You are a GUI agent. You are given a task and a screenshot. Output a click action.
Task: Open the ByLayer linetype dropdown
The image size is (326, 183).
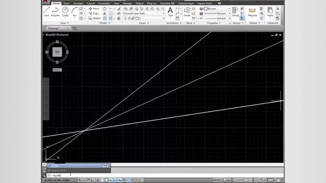pos(217,18)
